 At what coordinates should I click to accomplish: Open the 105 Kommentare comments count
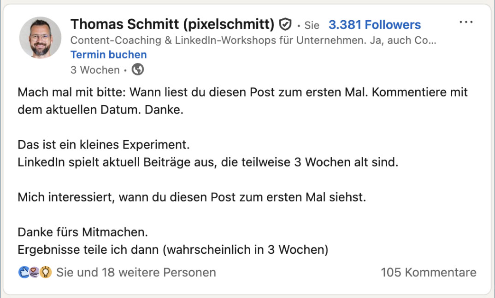[428, 273]
